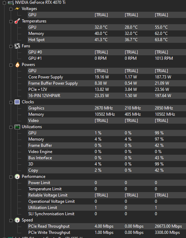This screenshot has height=238, width=186.
Task: Click the 63.8 °C Hot Spot max value
Action: click(x=161, y=40)
